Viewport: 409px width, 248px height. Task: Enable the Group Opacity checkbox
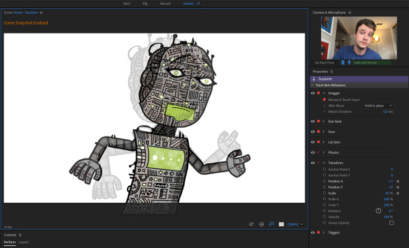(391, 223)
